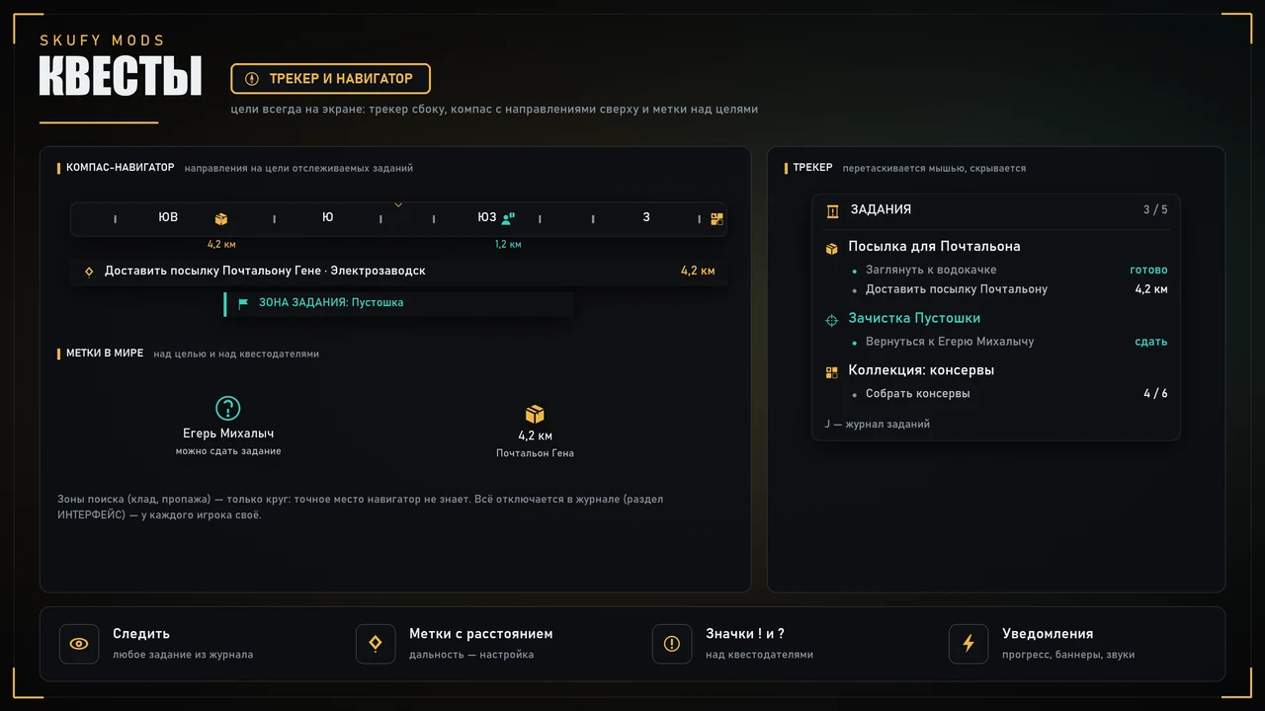Image resolution: width=1265 pixels, height=711 pixels.
Task: Click the '1,2 км' distance under the compass
Action: [x=508, y=244]
